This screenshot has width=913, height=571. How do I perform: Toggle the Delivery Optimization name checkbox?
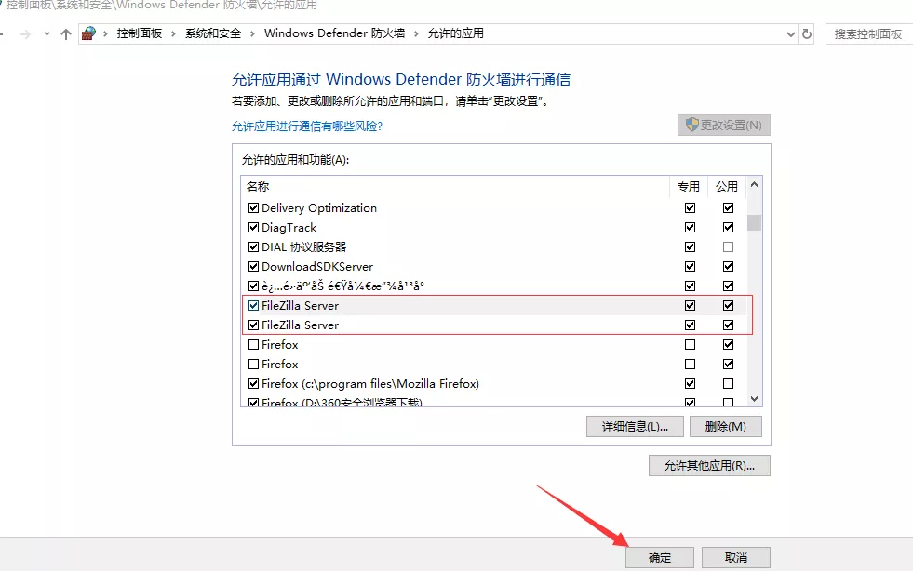pyautogui.click(x=253, y=207)
